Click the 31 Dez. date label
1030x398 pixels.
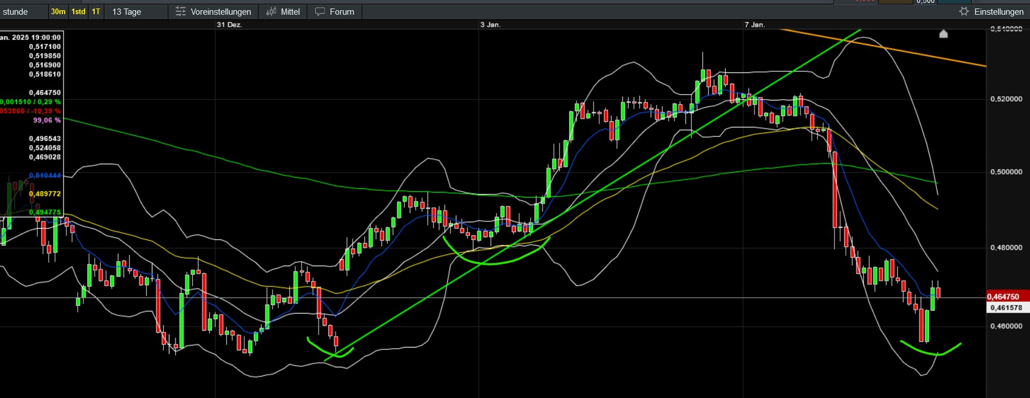click(229, 25)
